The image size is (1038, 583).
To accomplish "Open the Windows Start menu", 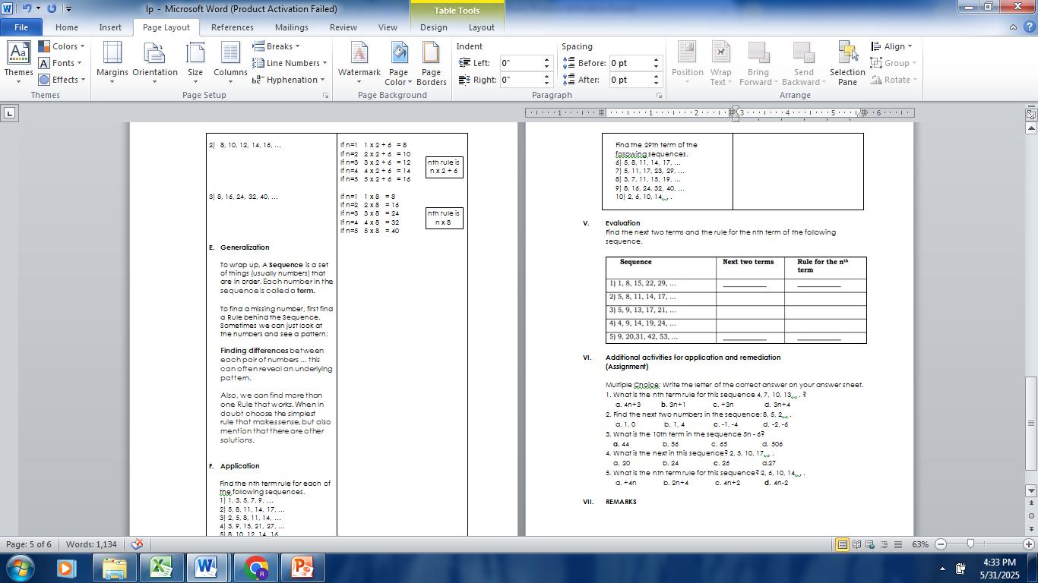I will coord(19,568).
